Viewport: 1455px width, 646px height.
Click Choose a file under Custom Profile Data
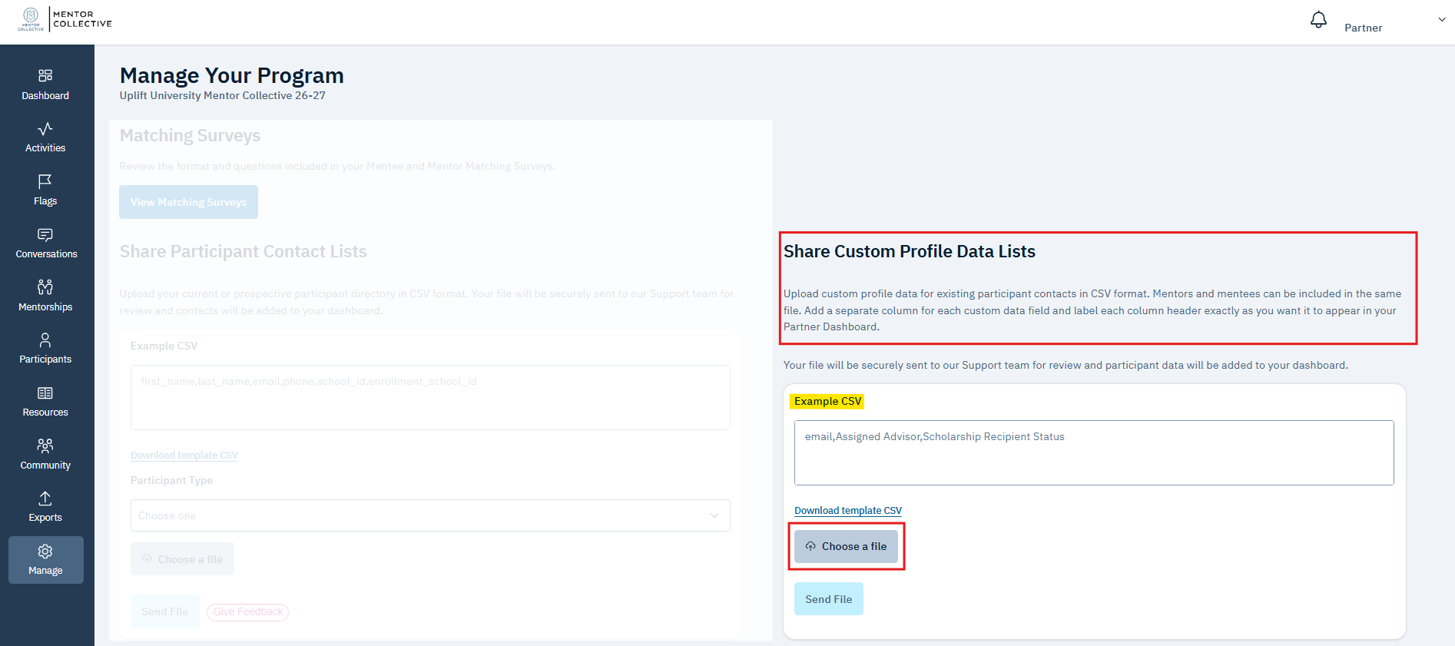pos(846,546)
